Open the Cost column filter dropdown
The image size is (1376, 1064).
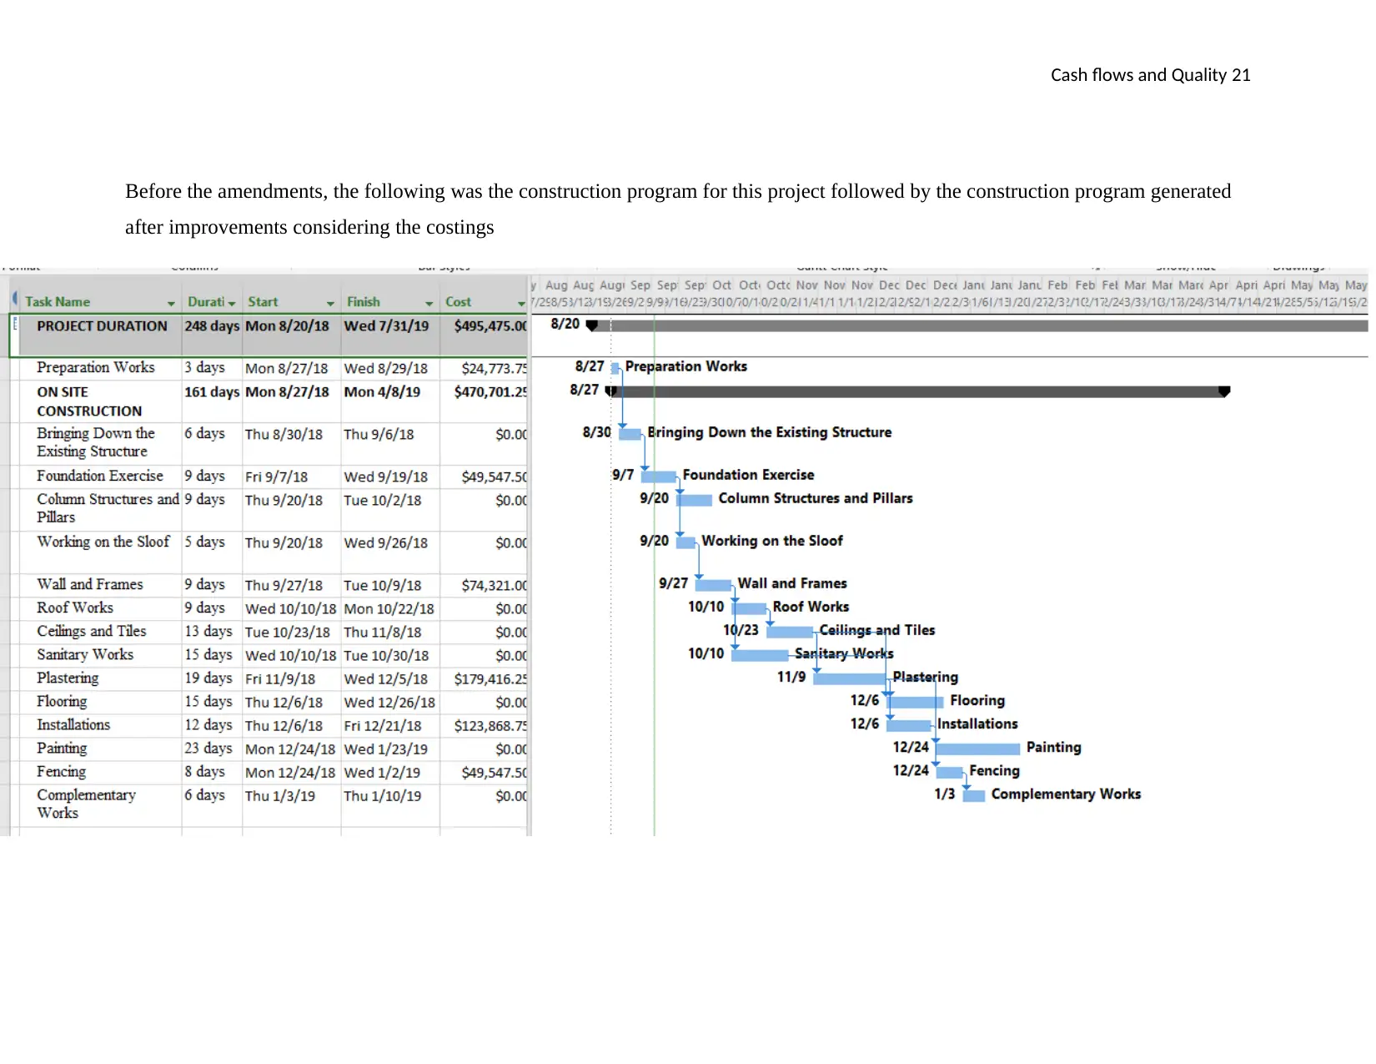coord(521,303)
